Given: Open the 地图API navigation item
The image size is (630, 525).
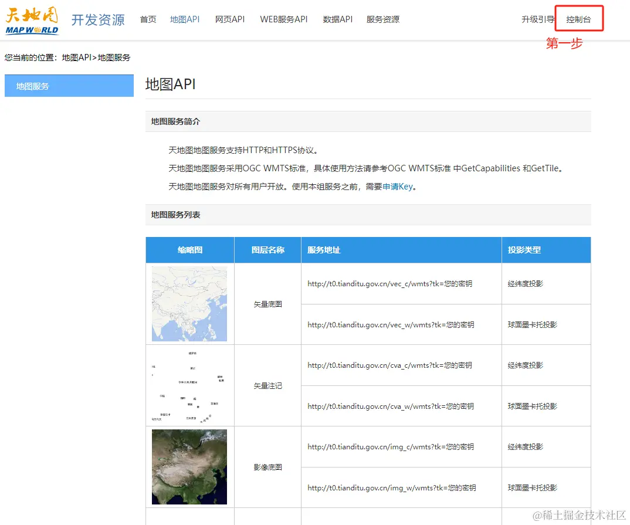Looking at the screenshot, I should coord(184,19).
